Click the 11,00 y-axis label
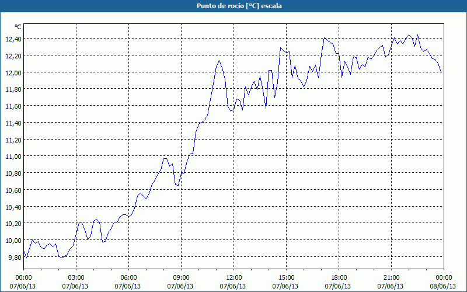This screenshot has height=292, width=467. coord(13,156)
